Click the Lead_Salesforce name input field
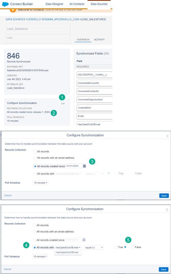The height and width of the screenshot is (274, 171). (38, 29)
